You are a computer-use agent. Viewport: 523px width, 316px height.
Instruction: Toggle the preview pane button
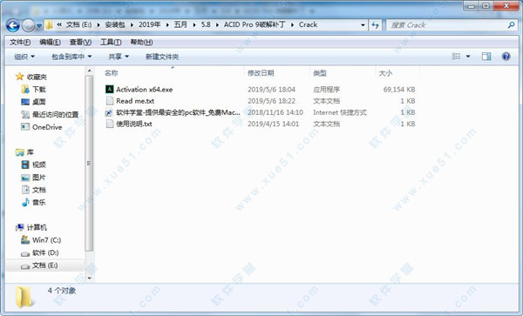coord(486,57)
